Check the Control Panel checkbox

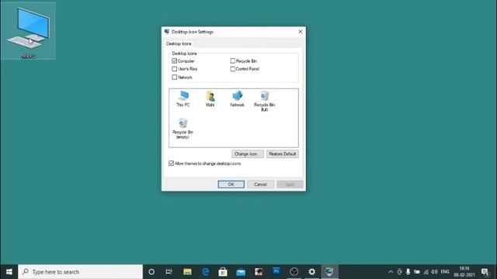point(233,69)
